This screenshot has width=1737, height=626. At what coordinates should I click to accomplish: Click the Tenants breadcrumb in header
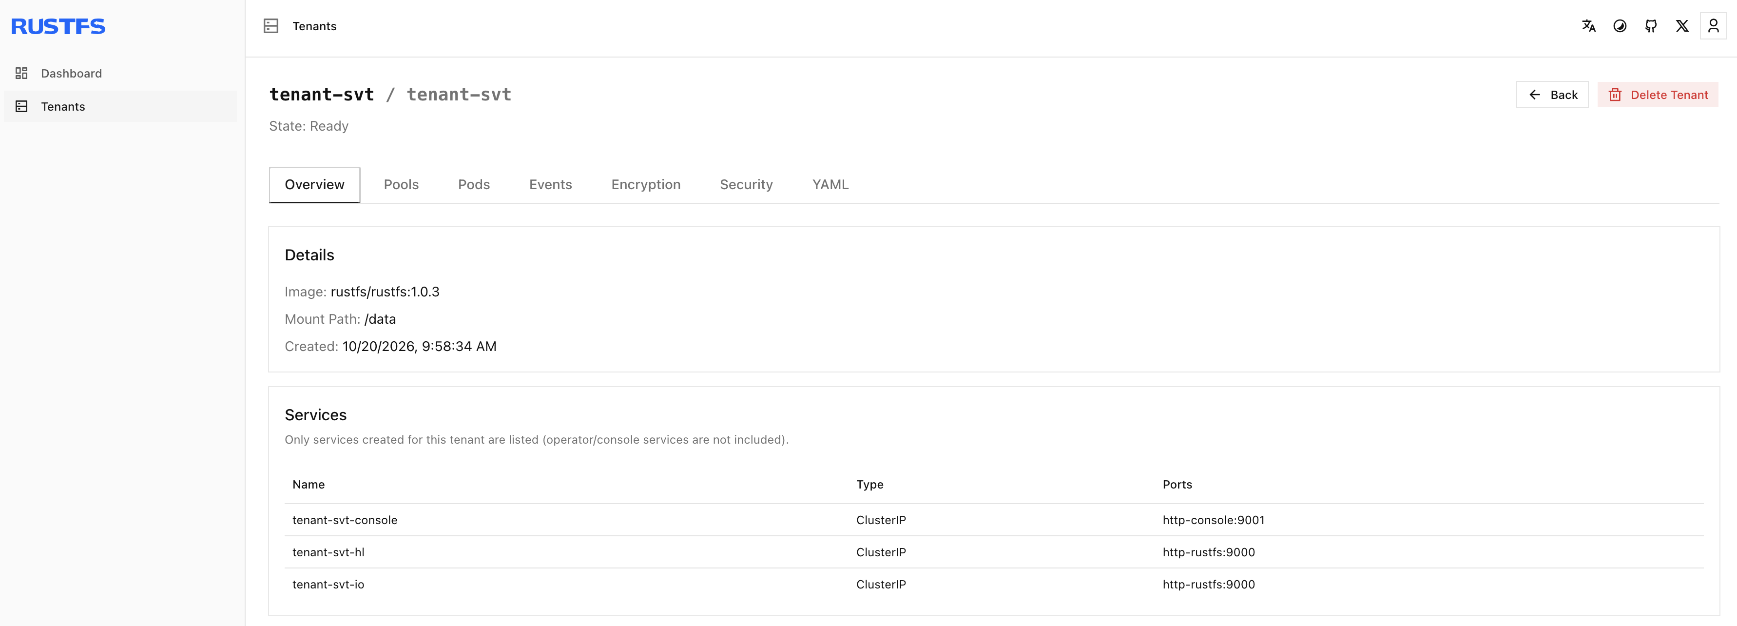314,26
